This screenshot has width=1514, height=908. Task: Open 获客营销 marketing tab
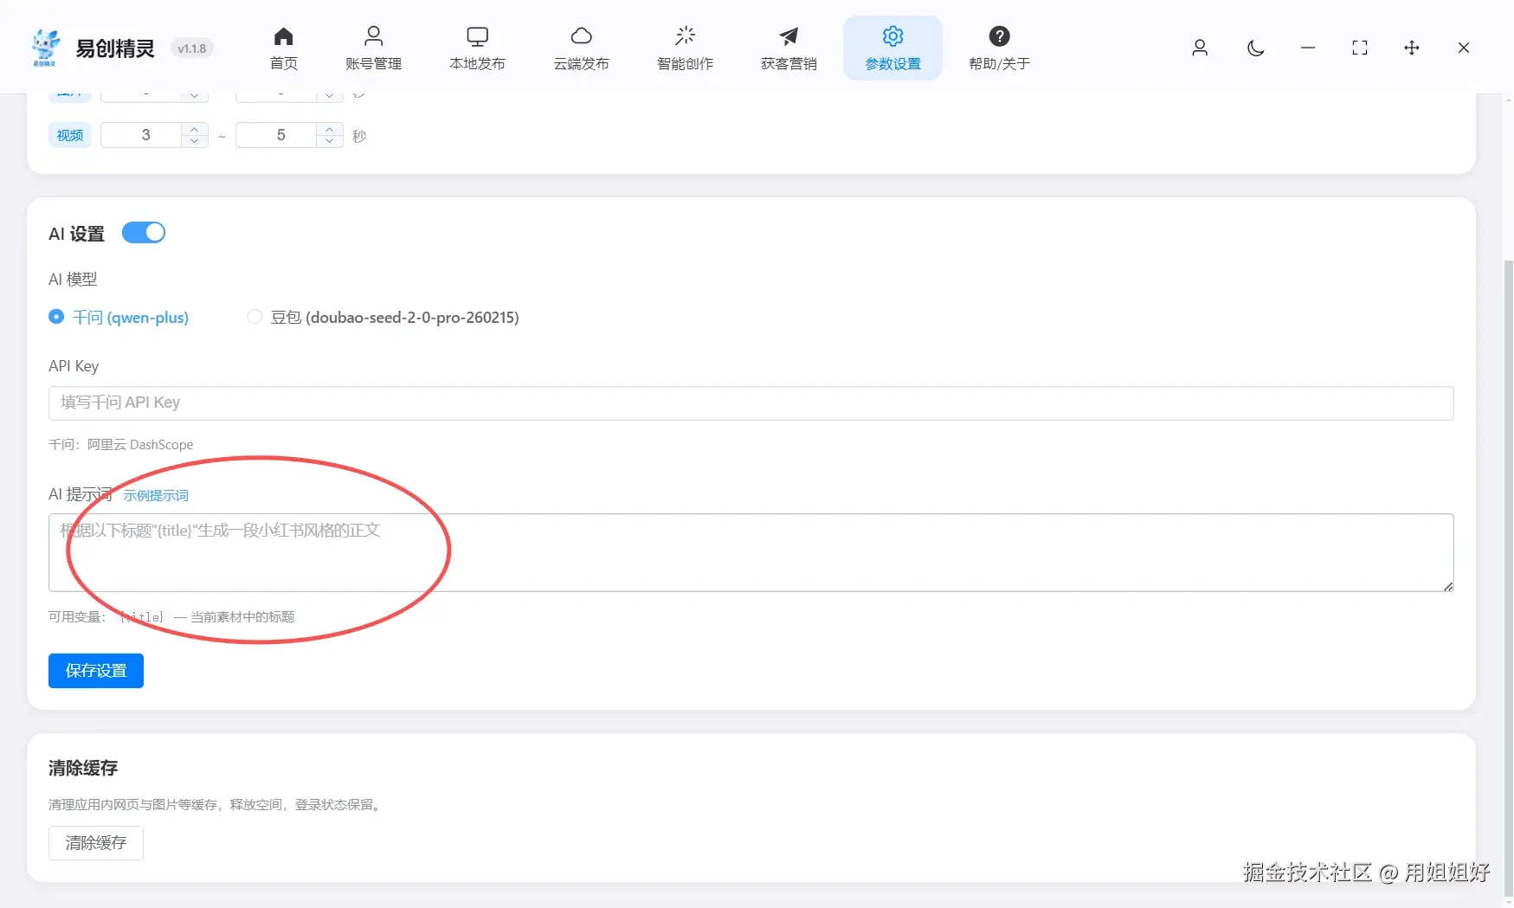[789, 48]
